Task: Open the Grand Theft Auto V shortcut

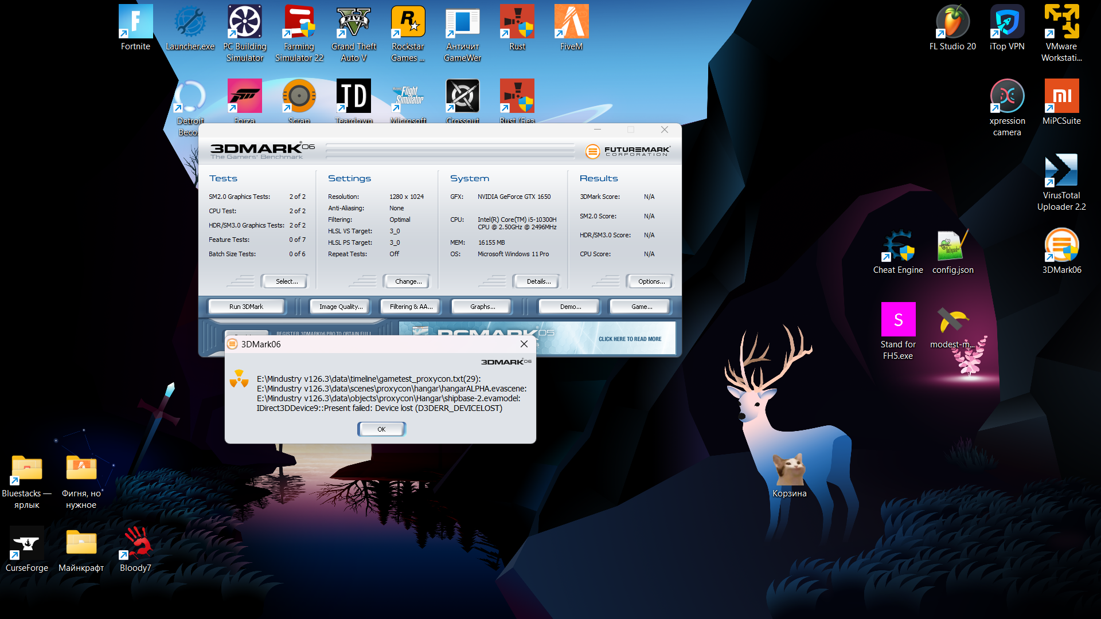Action: 354,34
